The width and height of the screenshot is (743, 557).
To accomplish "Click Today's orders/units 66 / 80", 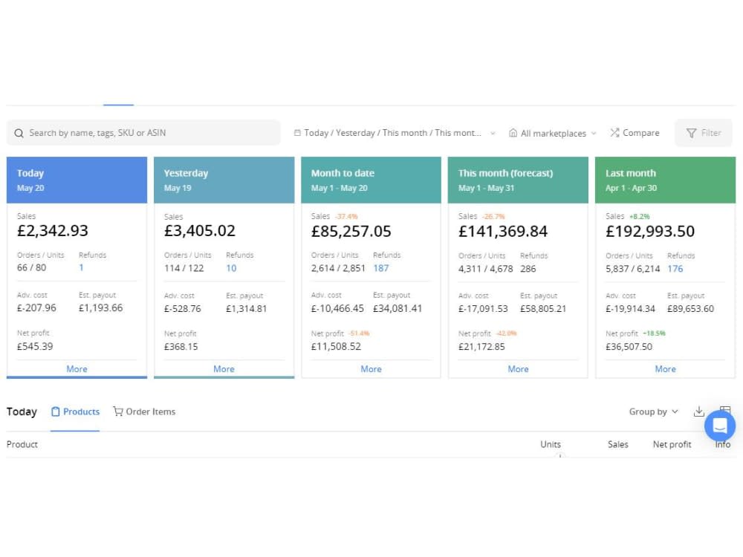I will pos(32,267).
